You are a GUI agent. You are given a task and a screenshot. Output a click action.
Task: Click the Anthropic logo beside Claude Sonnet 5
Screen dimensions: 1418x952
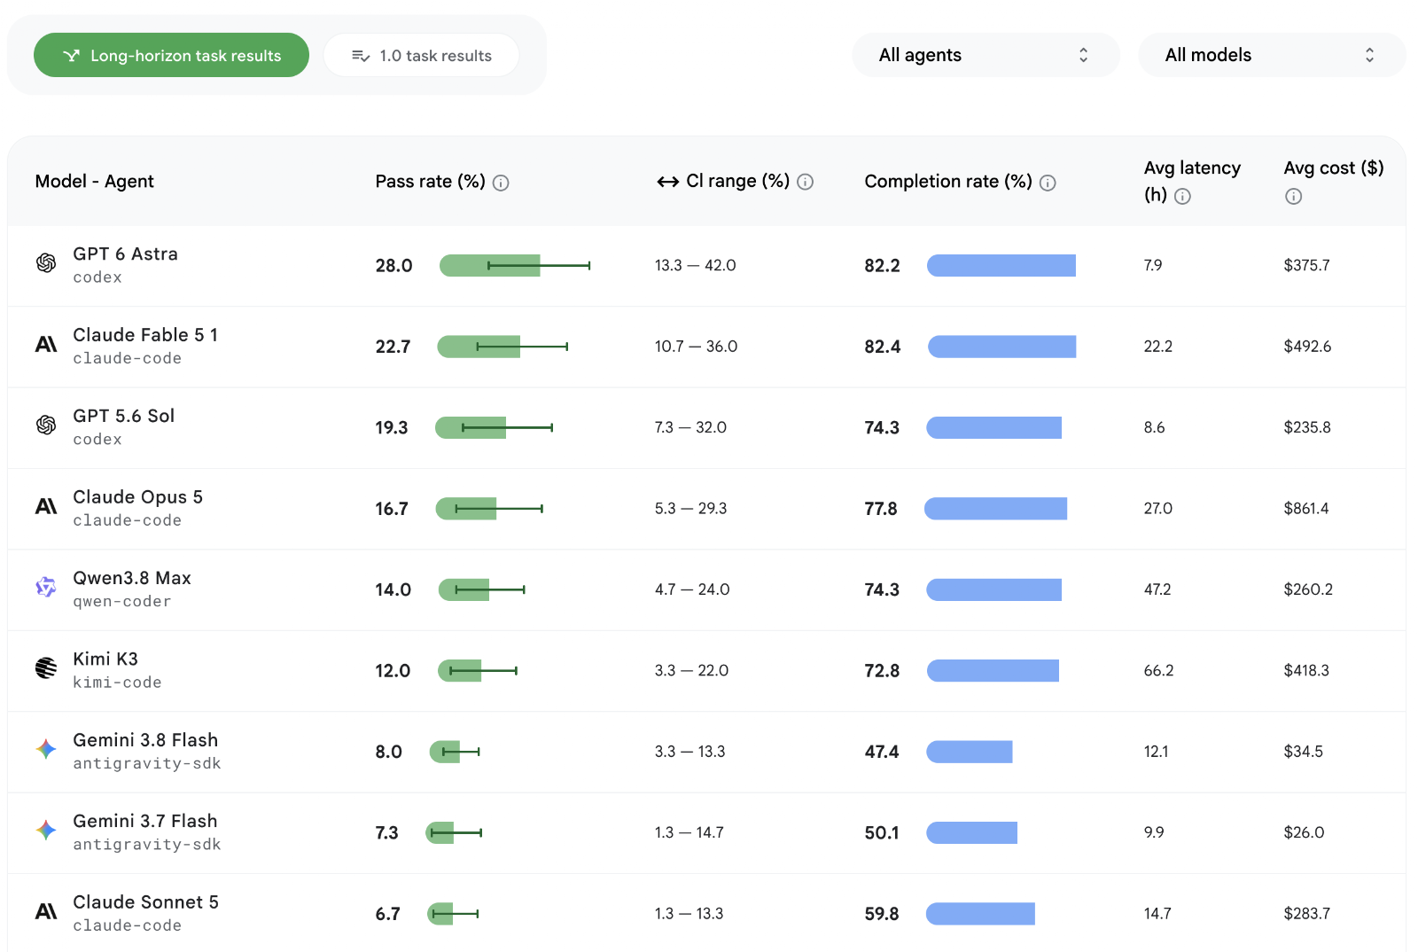[x=46, y=911]
